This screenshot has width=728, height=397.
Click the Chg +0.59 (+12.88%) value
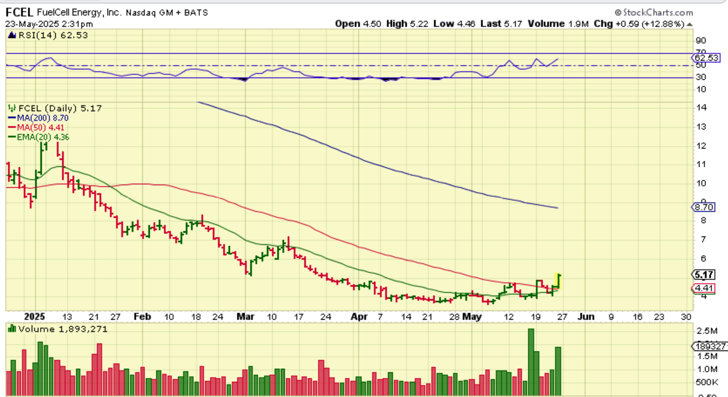(x=639, y=24)
